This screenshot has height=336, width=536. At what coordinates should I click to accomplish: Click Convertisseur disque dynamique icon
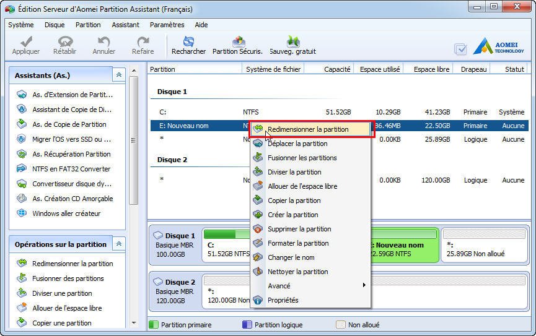pos(22,184)
